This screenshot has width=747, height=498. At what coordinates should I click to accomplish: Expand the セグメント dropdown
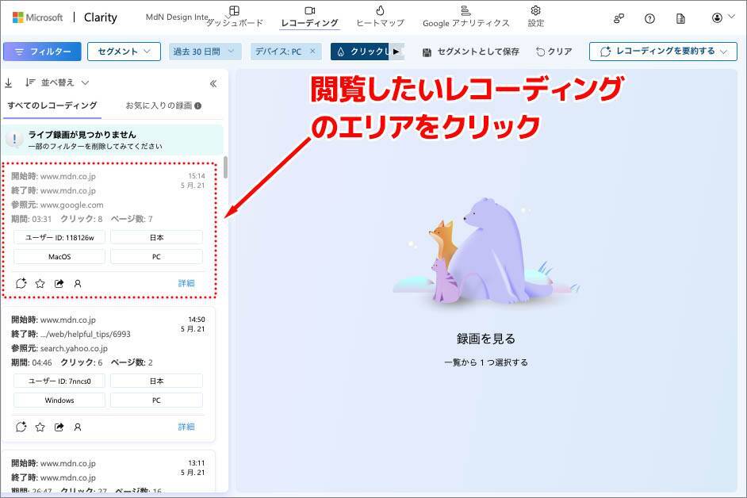[123, 52]
